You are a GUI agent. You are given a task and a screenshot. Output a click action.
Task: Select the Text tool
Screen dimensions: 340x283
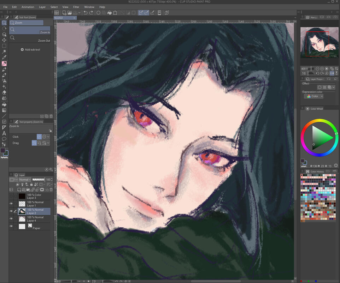coord(4,133)
